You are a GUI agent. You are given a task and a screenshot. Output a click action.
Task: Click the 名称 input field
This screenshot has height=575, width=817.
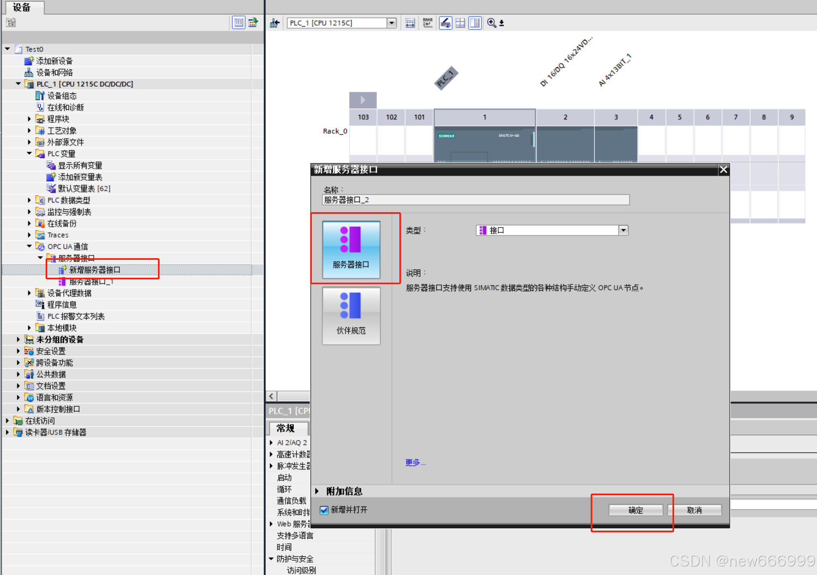pyautogui.click(x=475, y=200)
